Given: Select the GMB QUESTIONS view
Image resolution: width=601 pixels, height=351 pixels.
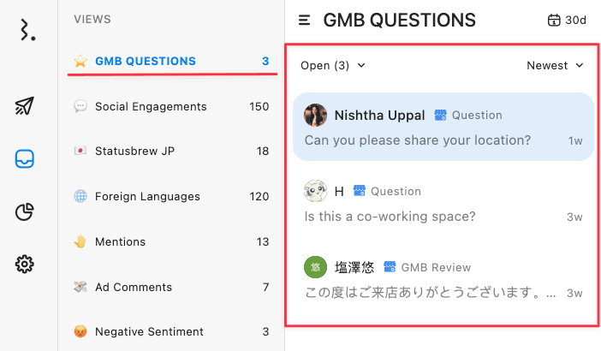Looking at the screenshot, I should click(x=146, y=61).
